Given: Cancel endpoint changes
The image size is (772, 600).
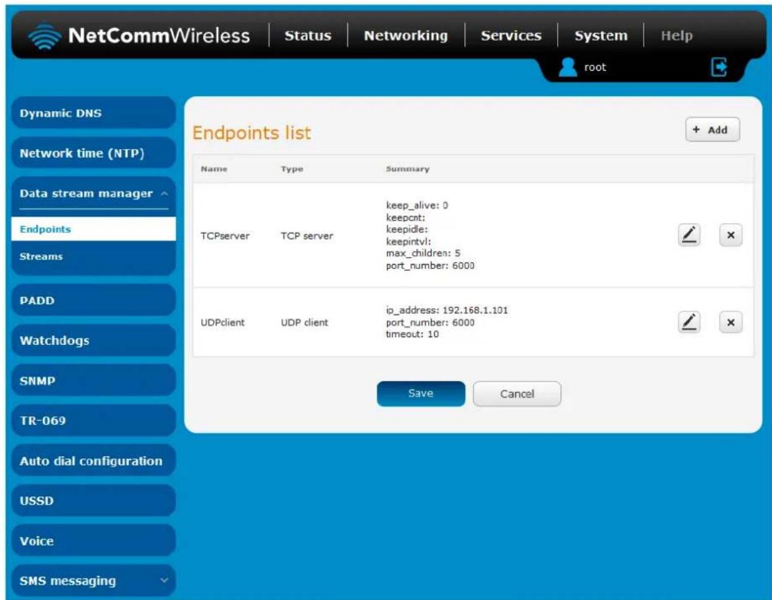Looking at the screenshot, I should pos(517,393).
